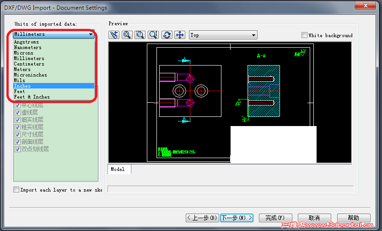
Task: Click the Zoom In/Out magnifier icon
Action: click(x=153, y=35)
